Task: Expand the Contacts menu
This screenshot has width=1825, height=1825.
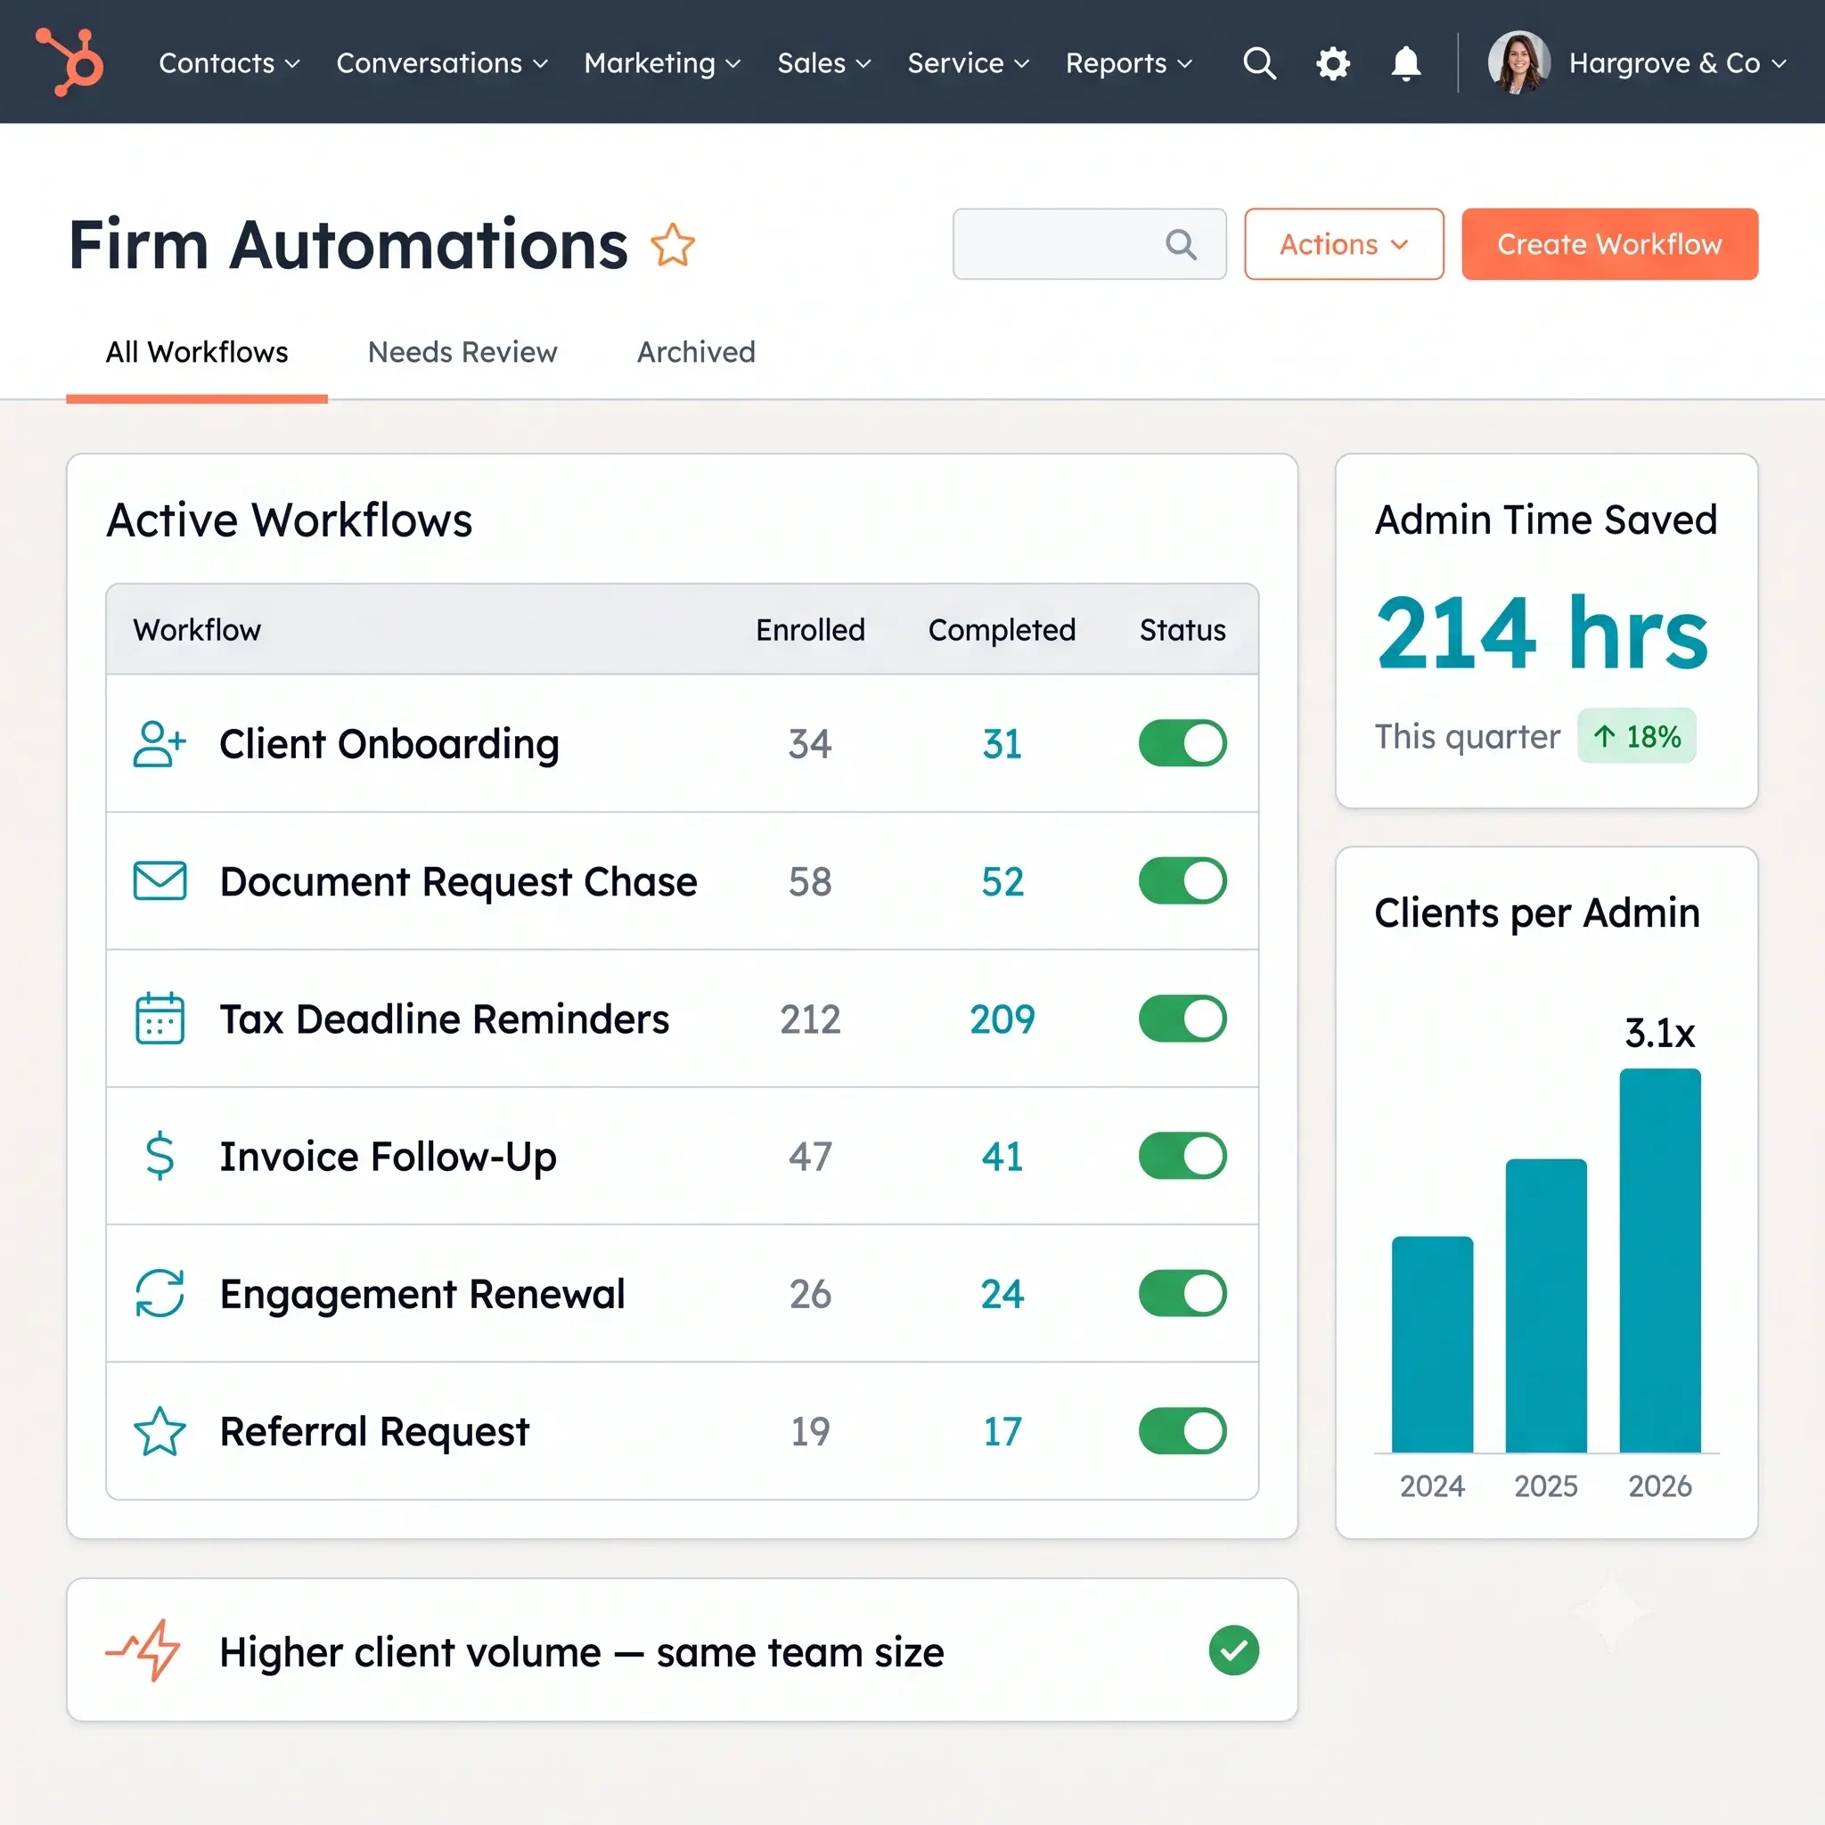Action: (x=230, y=63)
